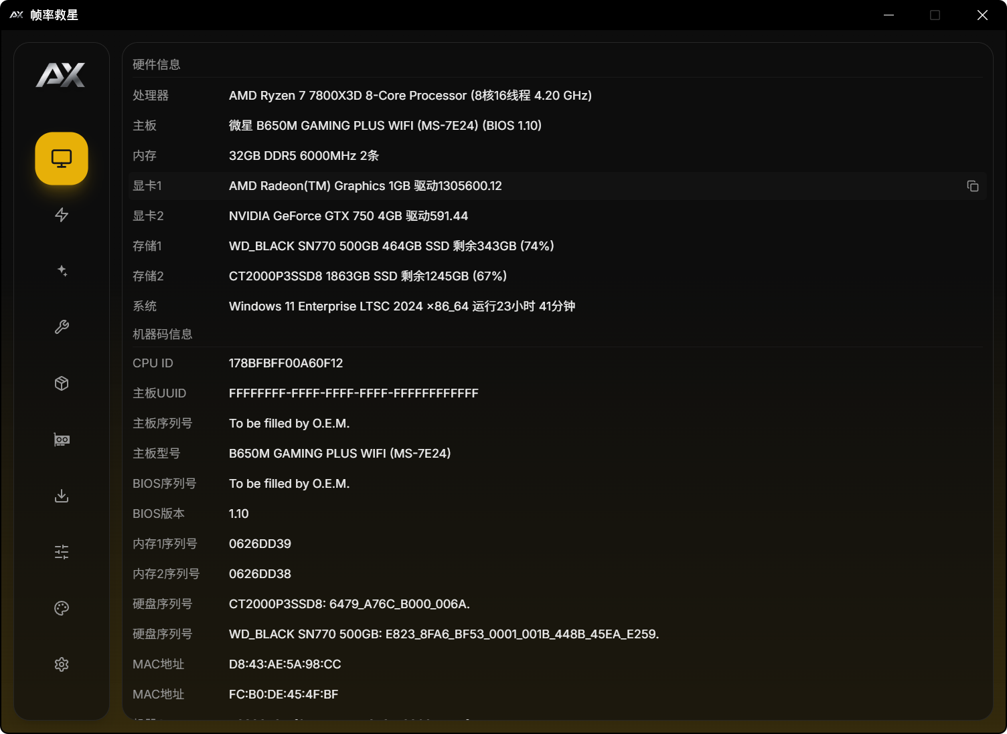Copy the 显卡1 AMD Radeon graphics info
The width and height of the screenshot is (1007, 734).
click(972, 186)
